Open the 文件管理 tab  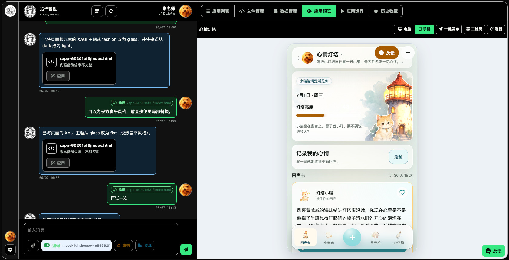pos(251,11)
